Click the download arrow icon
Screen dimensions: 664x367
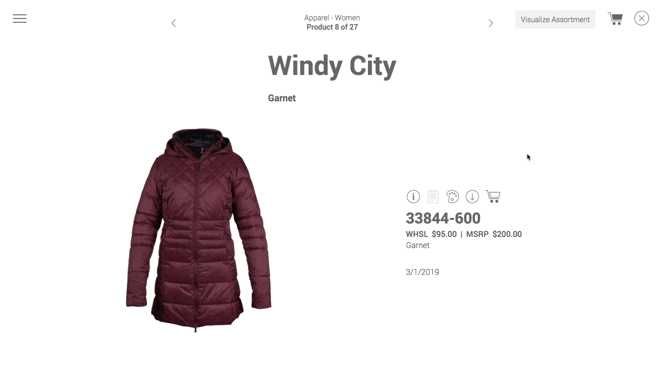click(472, 197)
